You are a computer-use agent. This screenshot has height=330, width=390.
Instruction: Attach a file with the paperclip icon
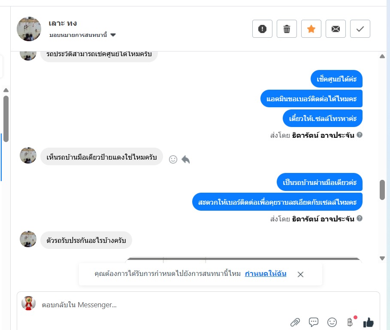[x=295, y=322]
